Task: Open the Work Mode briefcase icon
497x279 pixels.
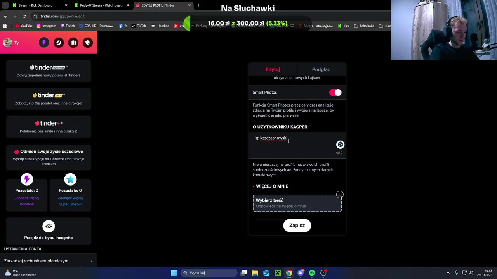Action: point(73,43)
